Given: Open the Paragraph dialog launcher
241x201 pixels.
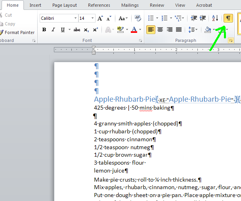Looking at the screenshot, I should click(x=231, y=40).
